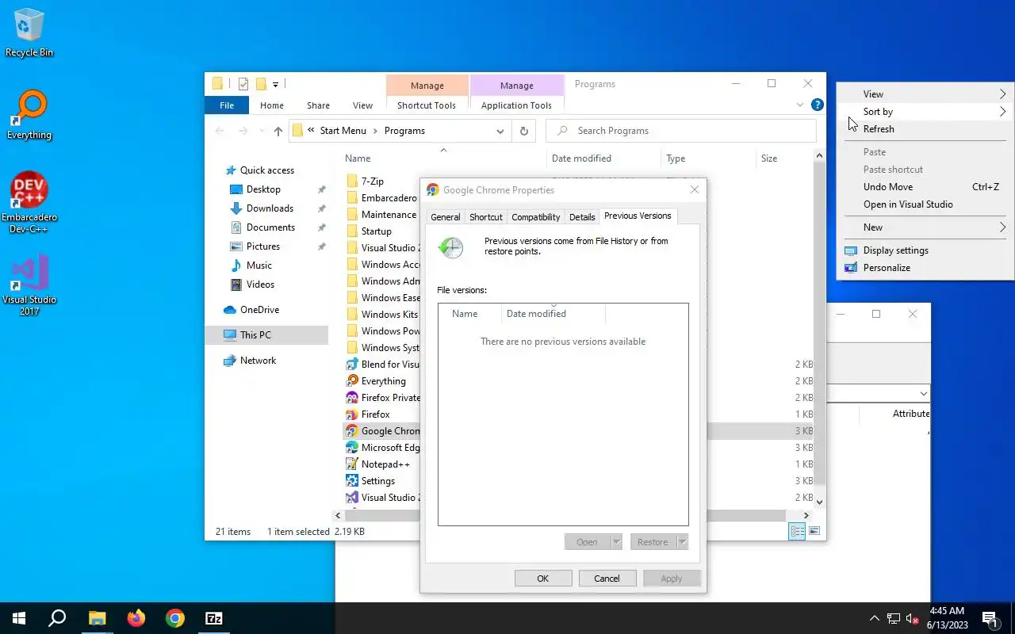The width and height of the screenshot is (1015, 634).
Task: Switch to large icons view in status bar
Action: (814, 531)
